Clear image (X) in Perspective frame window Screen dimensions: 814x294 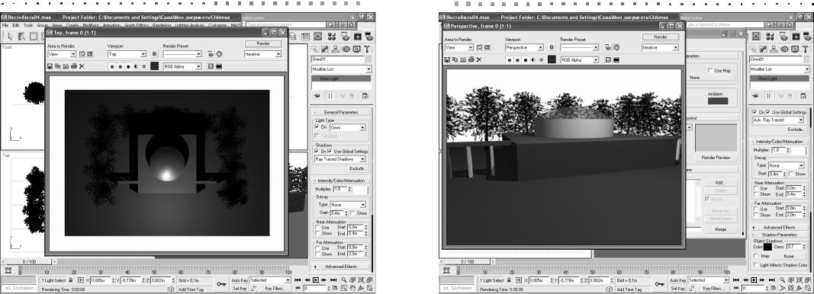(479, 59)
